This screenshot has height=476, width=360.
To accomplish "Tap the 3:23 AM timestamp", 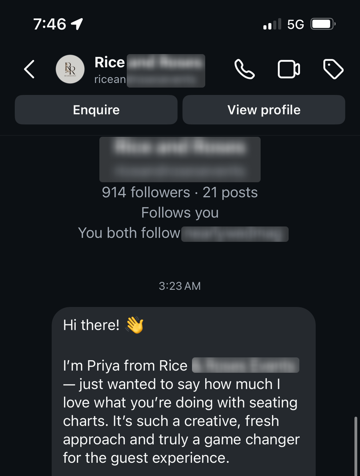I will click(180, 286).
